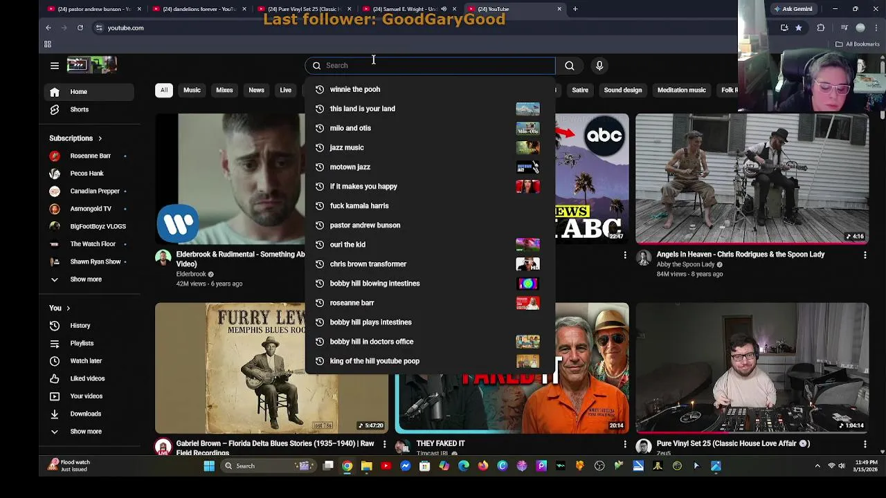Open new browser tab
Viewport: 886px width, 498px height.
click(x=575, y=9)
